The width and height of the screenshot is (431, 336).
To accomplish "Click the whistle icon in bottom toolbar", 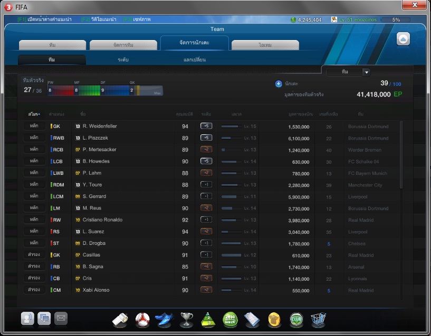I will point(120,320).
